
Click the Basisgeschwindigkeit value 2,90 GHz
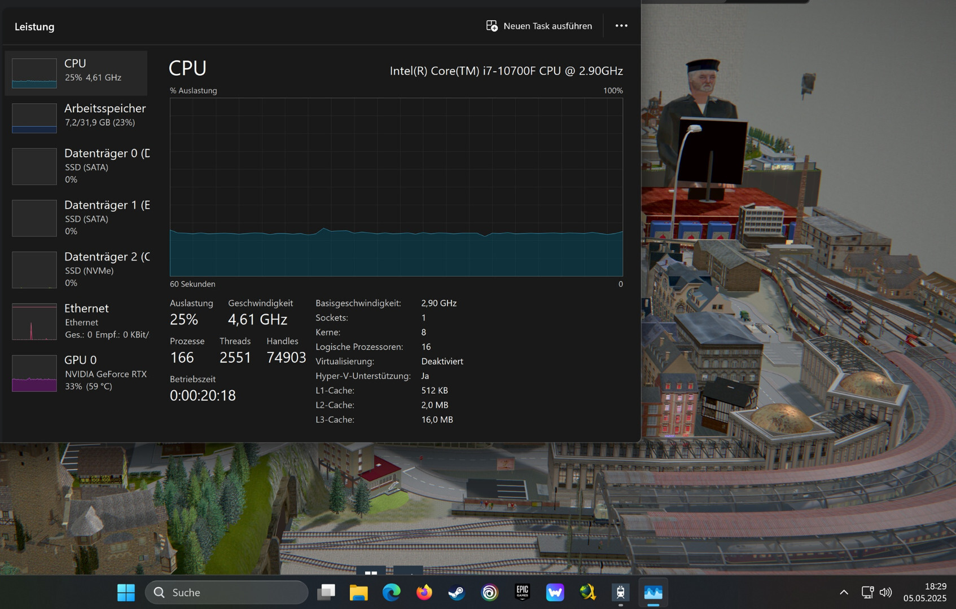[x=438, y=303]
